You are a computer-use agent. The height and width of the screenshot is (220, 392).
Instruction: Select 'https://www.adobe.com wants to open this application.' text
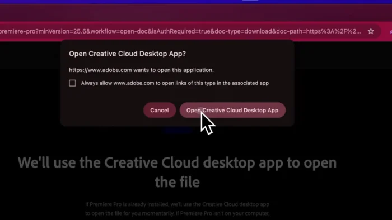141,70
